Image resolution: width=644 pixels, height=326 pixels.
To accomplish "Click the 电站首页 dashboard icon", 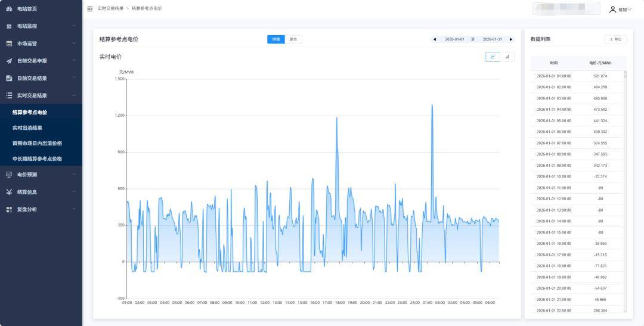I will click(x=9, y=9).
